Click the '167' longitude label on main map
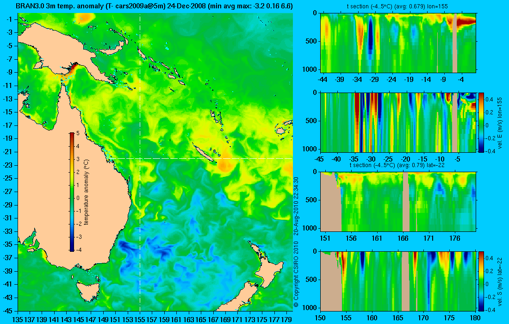The width and height of the screenshot is (509, 324). tap(213, 319)
